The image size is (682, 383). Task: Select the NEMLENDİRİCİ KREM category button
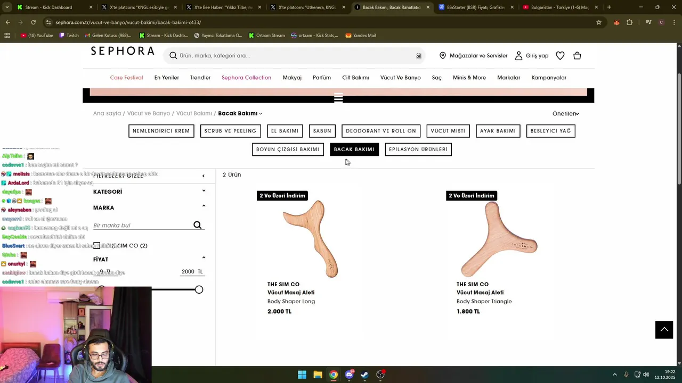point(161,131)
